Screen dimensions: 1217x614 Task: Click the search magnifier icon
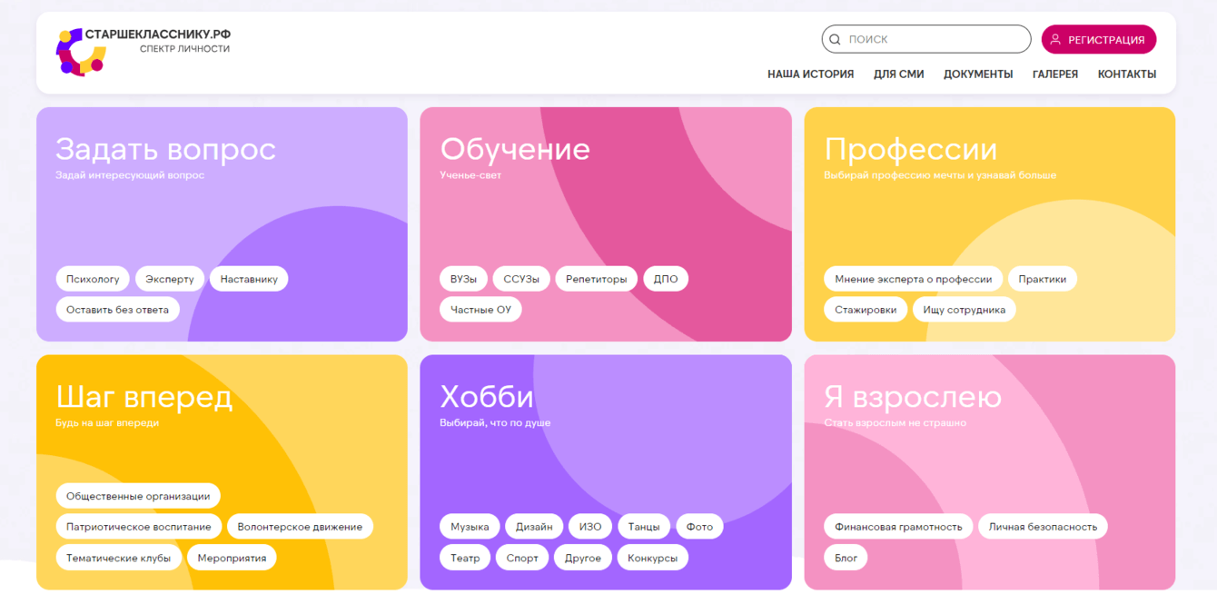coord(835,39)
